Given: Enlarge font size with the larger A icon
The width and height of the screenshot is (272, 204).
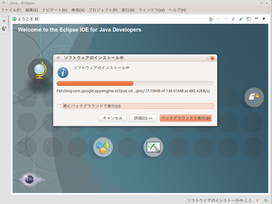Looking at the screenshot, I should 241,19.
